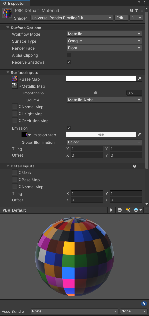The height and width of the screenshot is (316, 149).
Task: Open the AssetBundle variant dropdown
Action: click(134, 311)
